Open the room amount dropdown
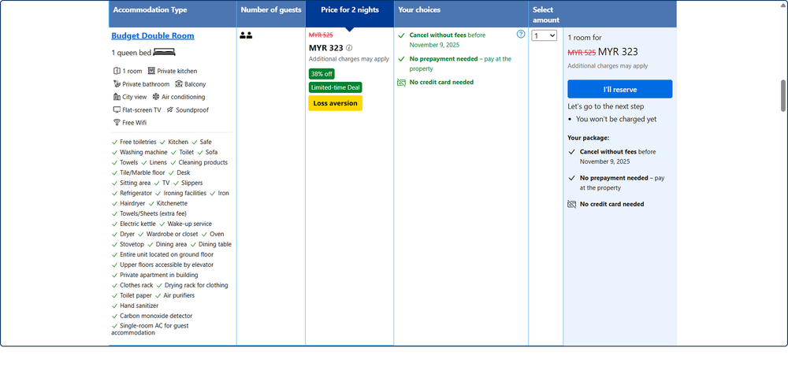The image size is (788, 374). [x=545, y=35]
